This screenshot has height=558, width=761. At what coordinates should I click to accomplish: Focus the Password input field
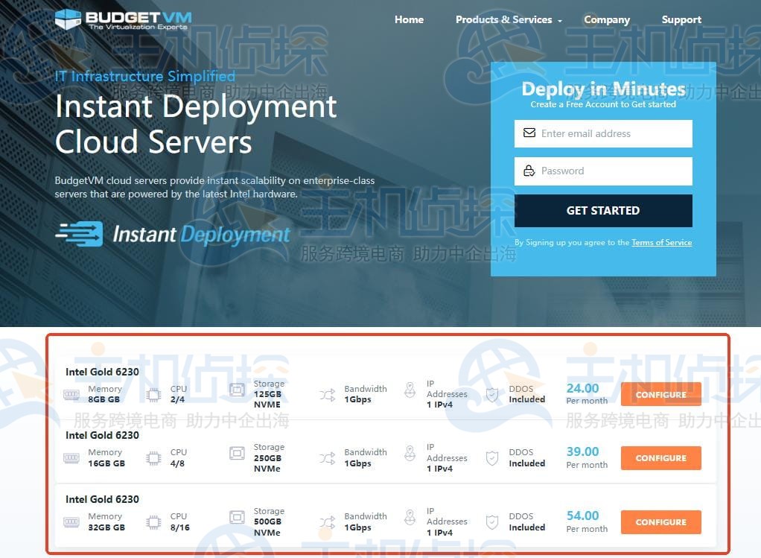pyautogui.click(x=603, y=171)
